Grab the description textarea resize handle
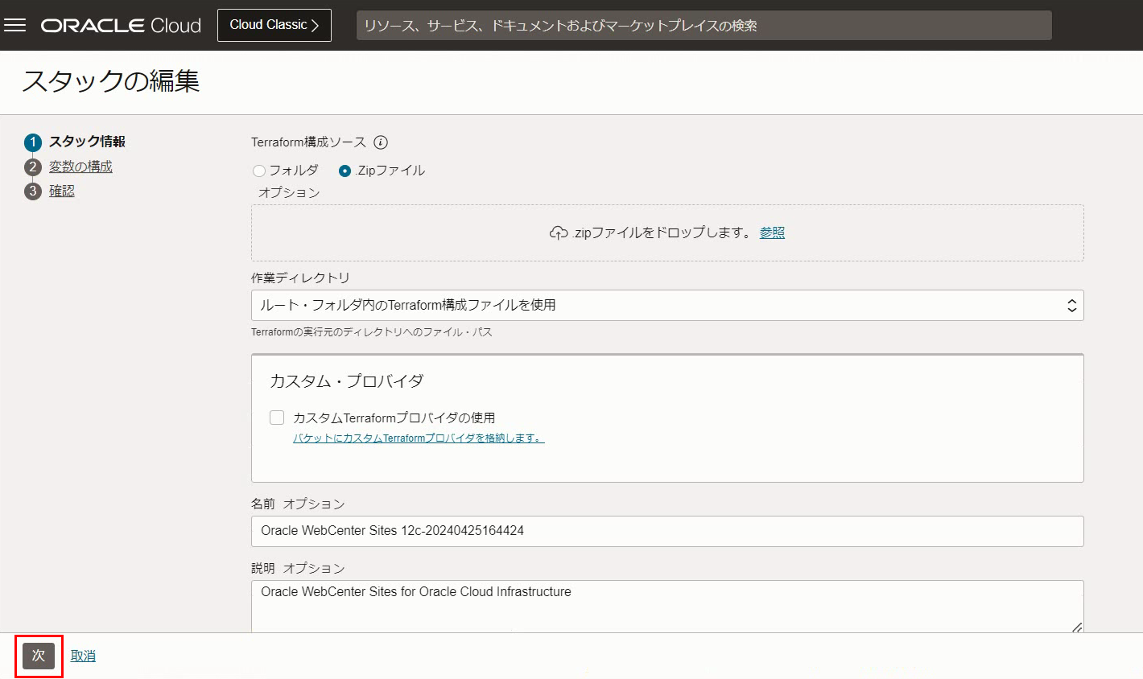The image size is (1143, 679). [1076, 626]
